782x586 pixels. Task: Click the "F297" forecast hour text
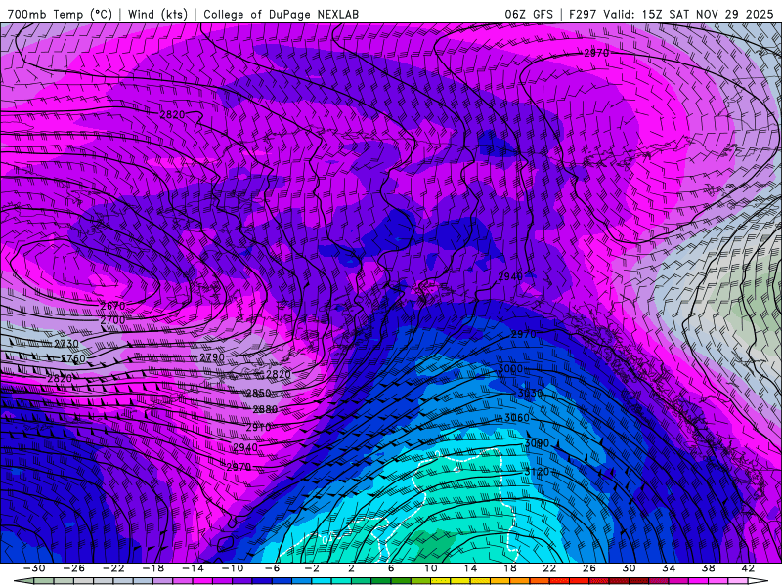click(x=583, y=14)
